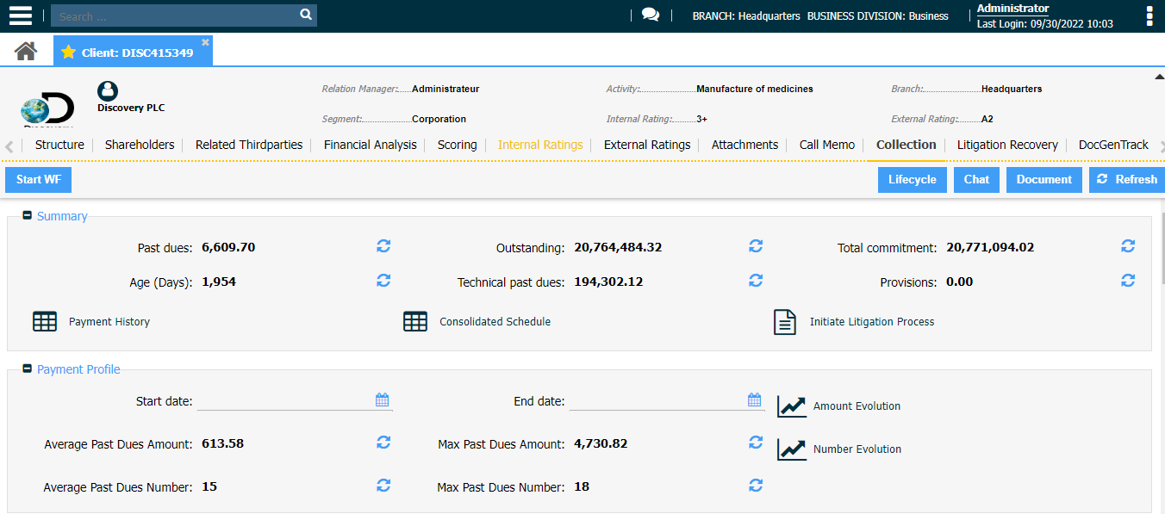This screenshot has width=1165, height=514.
Task: Click the Home icon tab
Action: pos(26,52)
